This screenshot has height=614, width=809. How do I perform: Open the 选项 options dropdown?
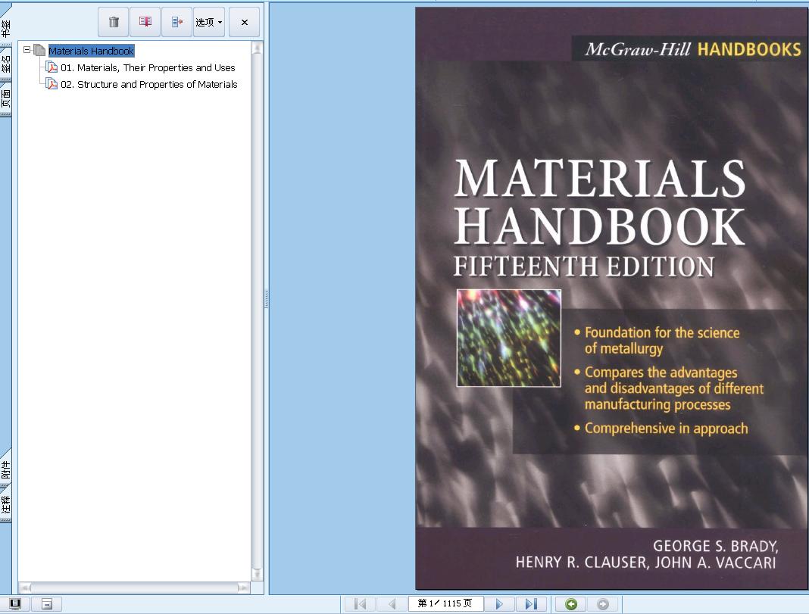pyautogui.click(x=208, y=22)
